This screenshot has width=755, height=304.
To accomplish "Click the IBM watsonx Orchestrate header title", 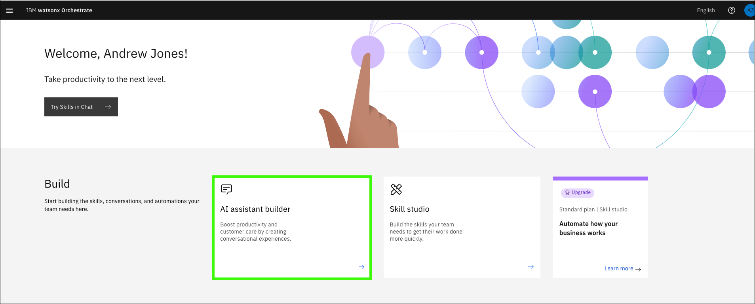I will pos(59,10).
